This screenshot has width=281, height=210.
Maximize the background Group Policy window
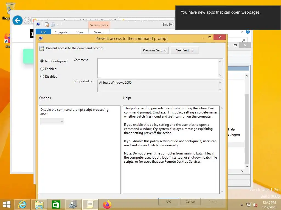235,45
